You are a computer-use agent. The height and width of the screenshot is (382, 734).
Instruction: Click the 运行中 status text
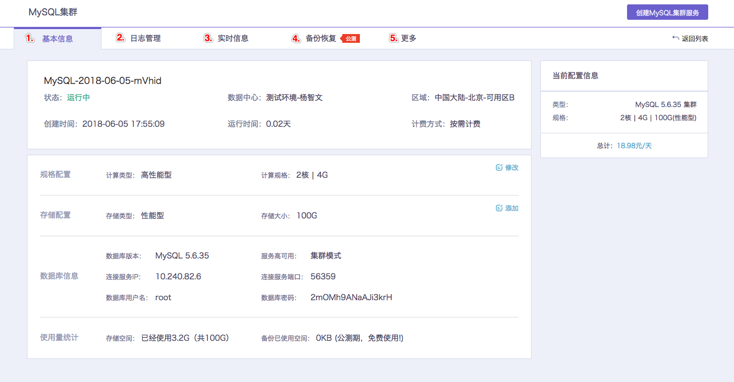click(x=78, y=98)
